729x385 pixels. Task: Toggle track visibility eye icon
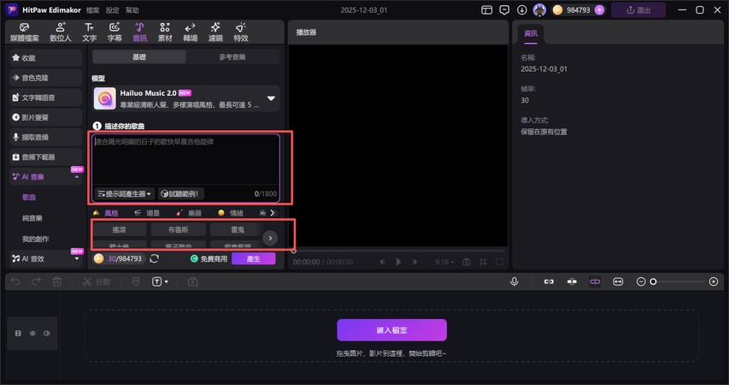tap(32, 334)
